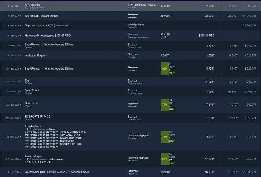This screenshot has width=261, height=177.
Task: Click the struck-through total 7 249₸
Action: point(210,105)
